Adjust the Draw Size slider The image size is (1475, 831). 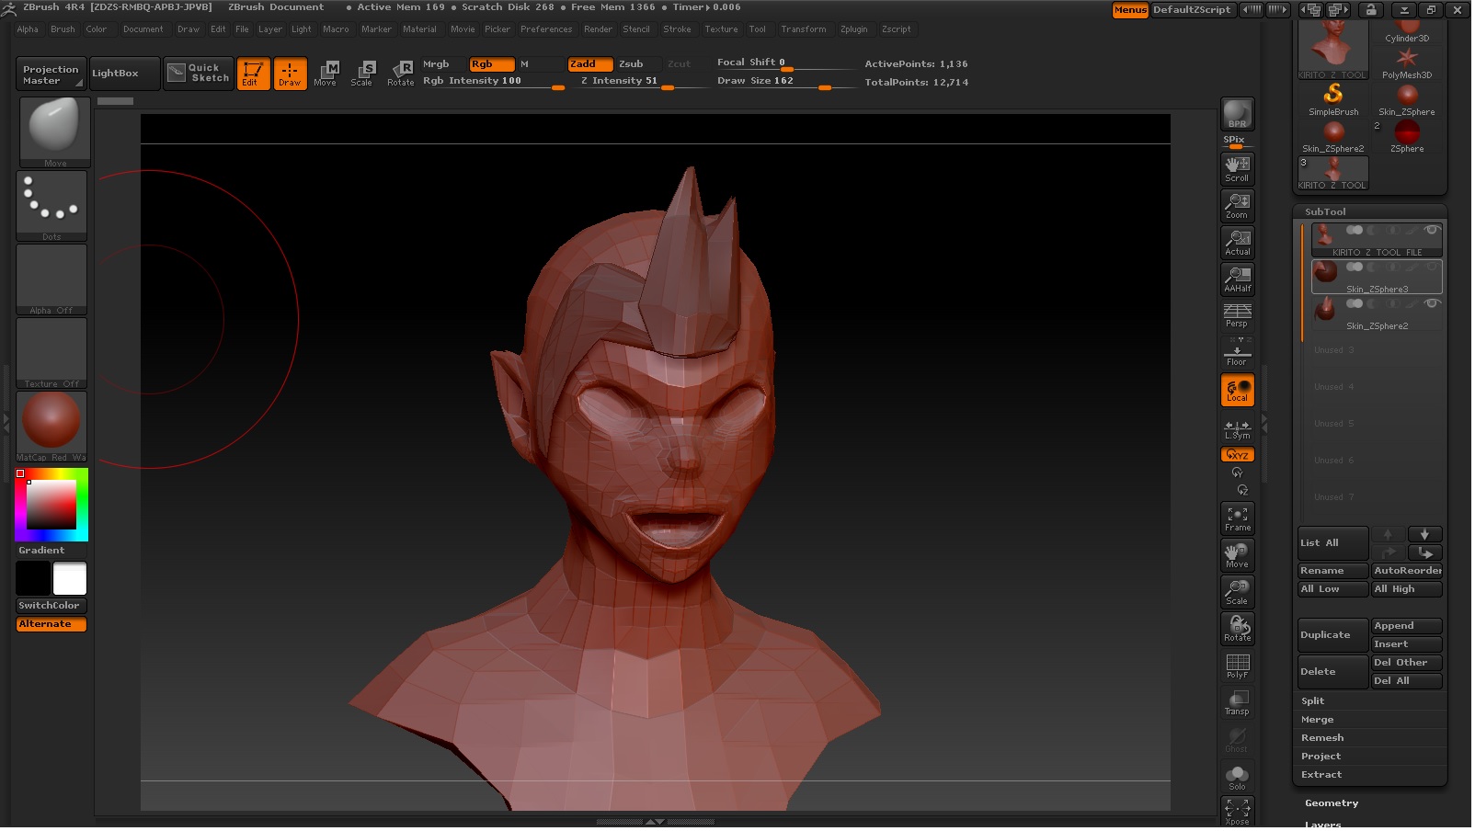787,82
